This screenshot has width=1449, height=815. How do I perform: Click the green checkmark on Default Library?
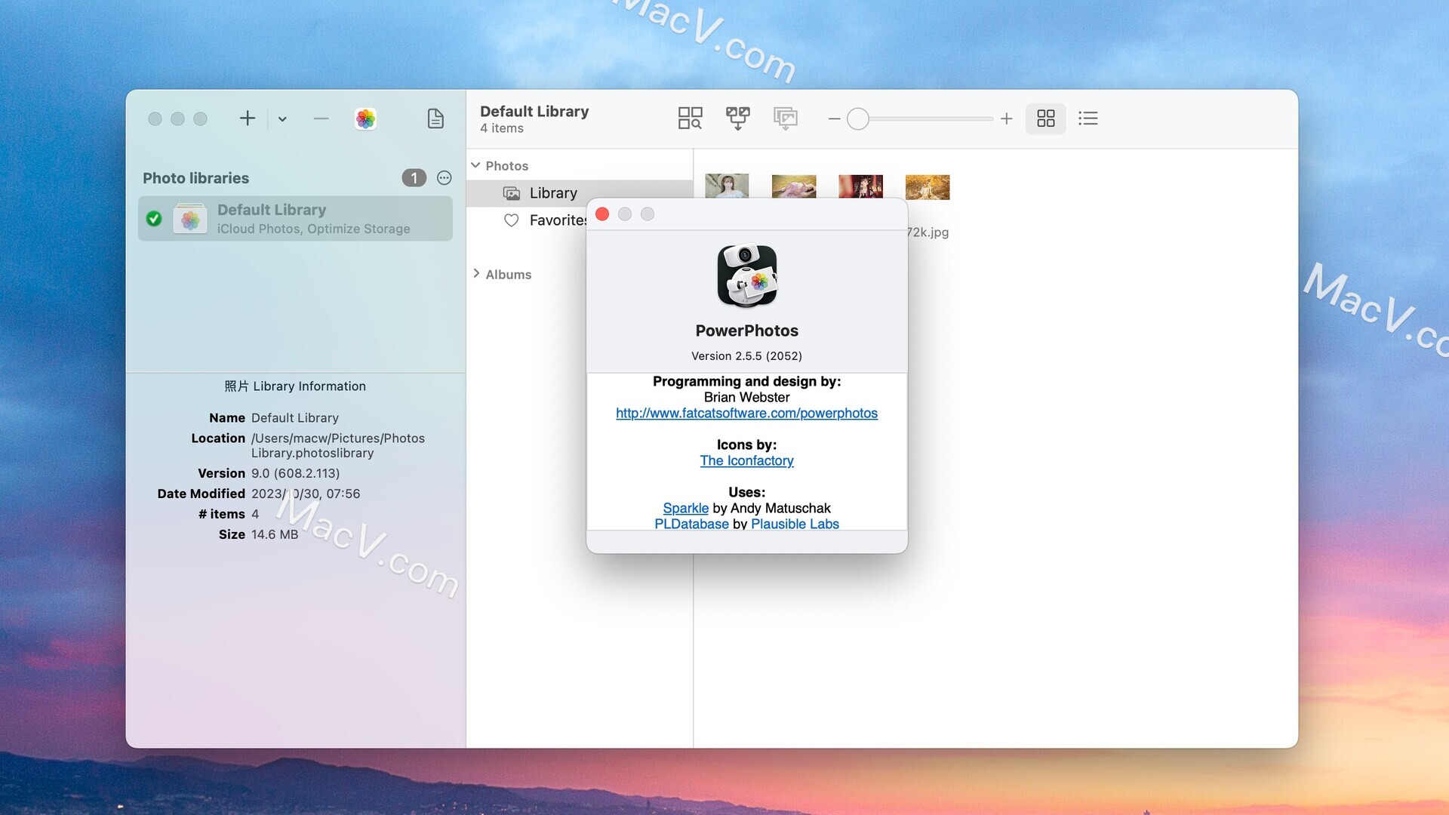(x=154, y=219)
